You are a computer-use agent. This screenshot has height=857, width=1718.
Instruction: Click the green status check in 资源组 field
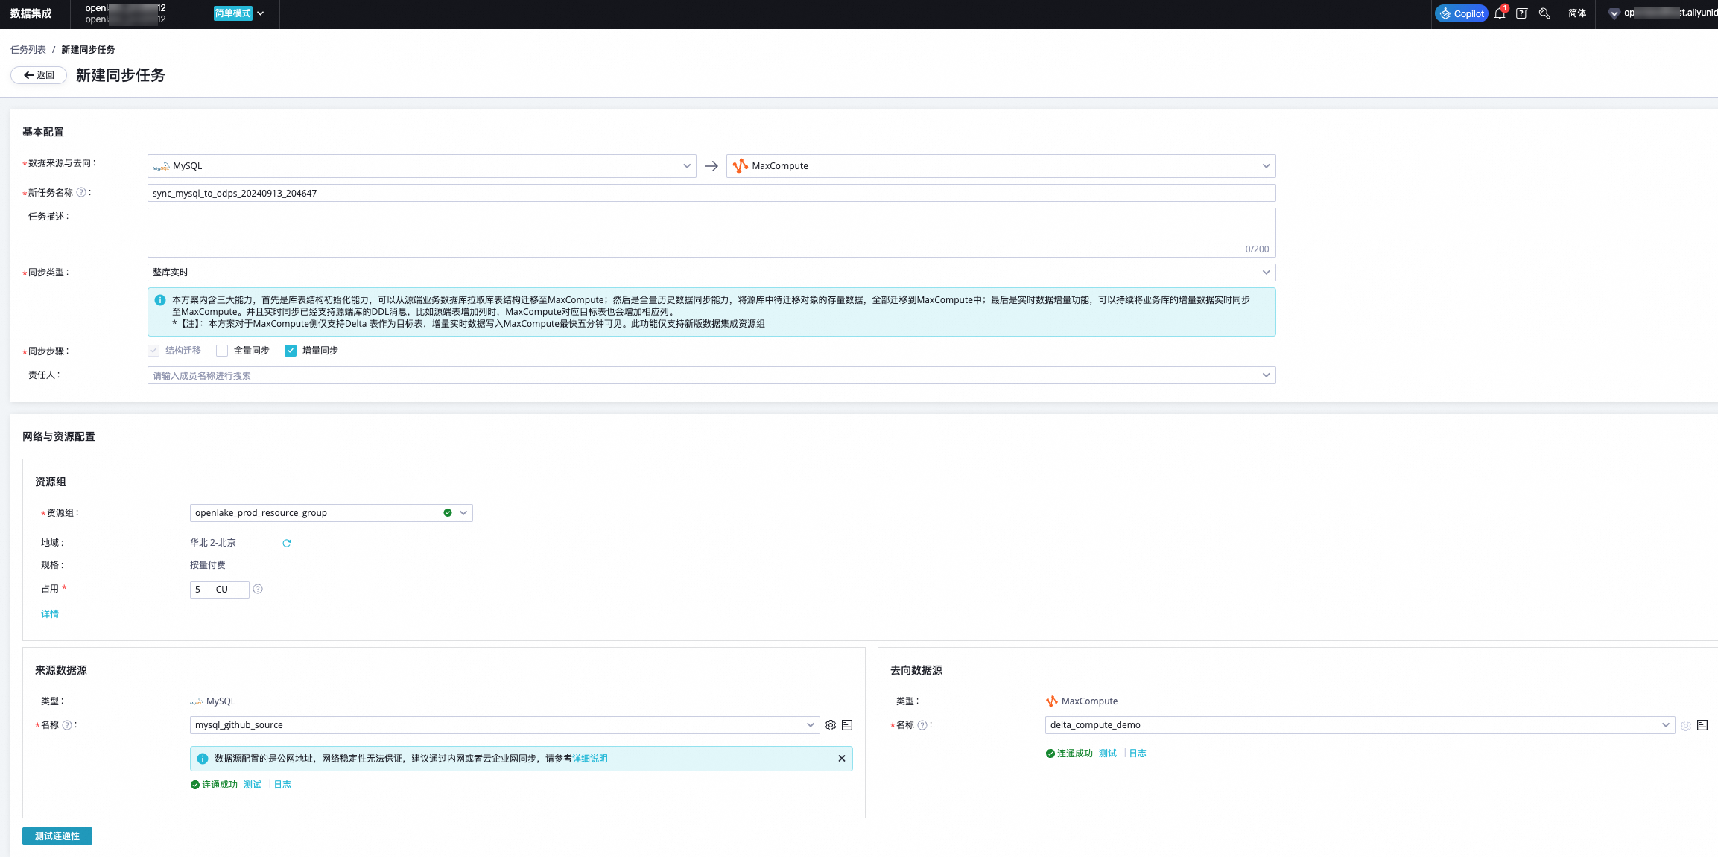[448, 513]
